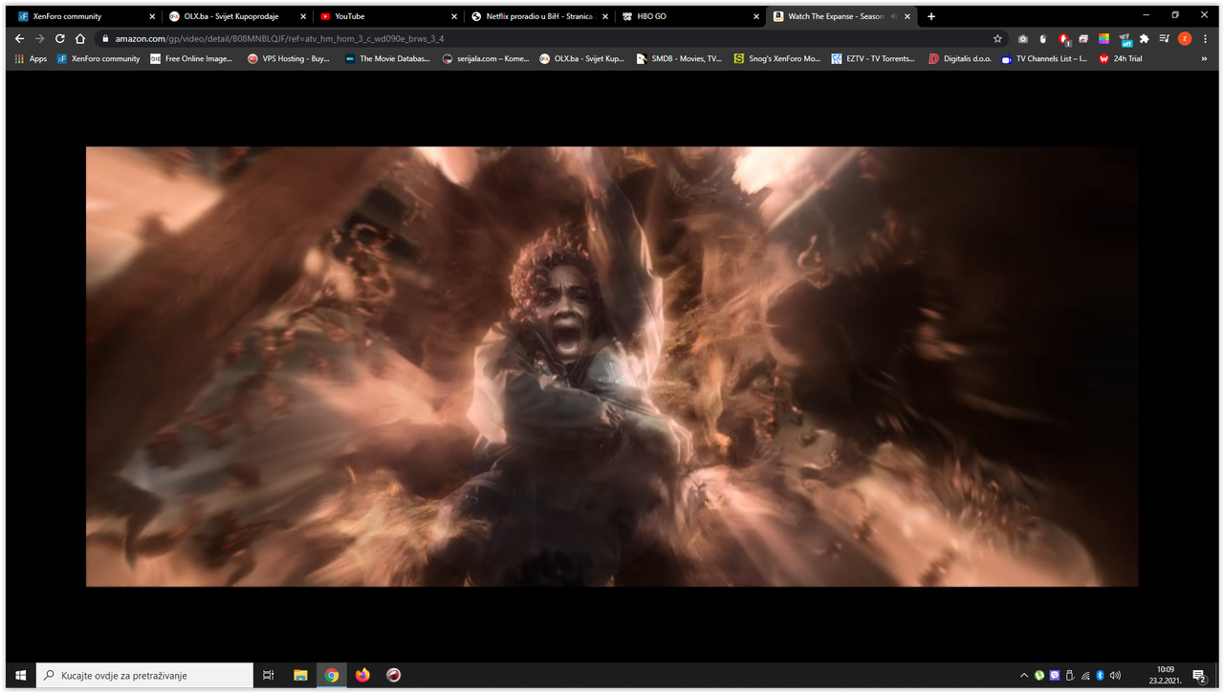
Task: Open the green uTorrent tray icon
Action: click(x=1039, y=676)
